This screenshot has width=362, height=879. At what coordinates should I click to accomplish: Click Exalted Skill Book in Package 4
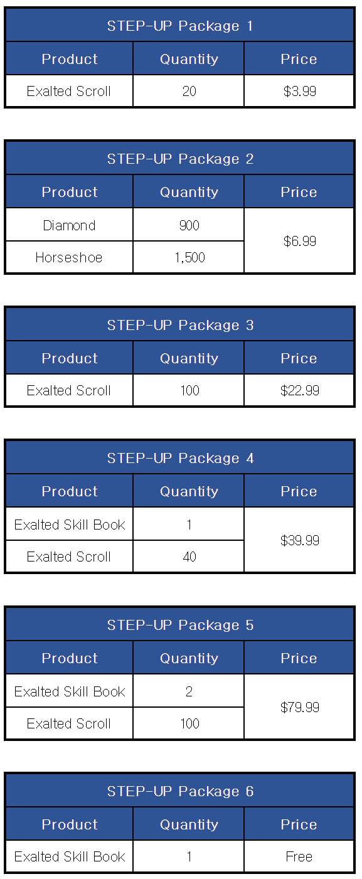(70, 524)
